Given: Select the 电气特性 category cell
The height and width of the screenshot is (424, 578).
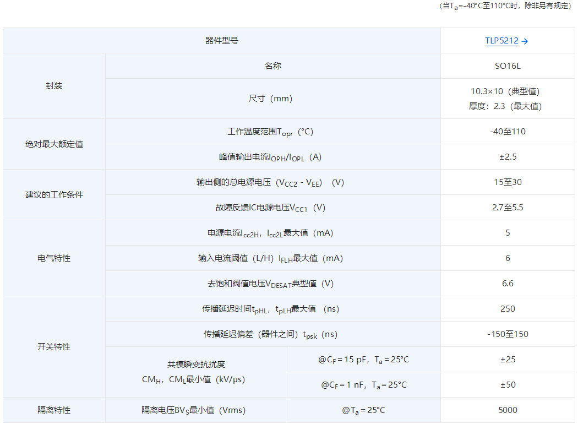Looking at the screenshot, I should click(x=54, y=258).
